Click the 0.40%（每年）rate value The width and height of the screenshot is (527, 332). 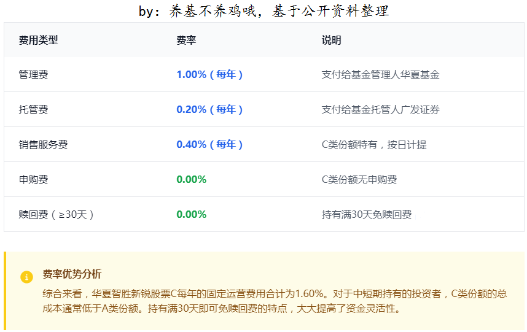(x=209, y=145)
